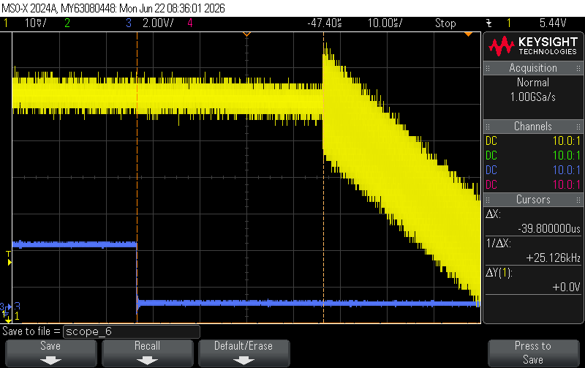
Task: Click the Press to Save button
Action: 533,353
